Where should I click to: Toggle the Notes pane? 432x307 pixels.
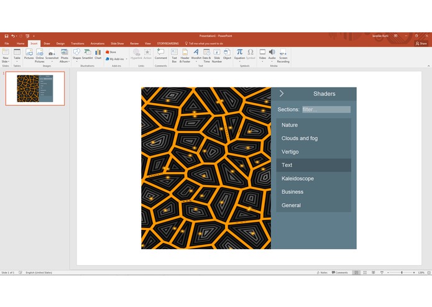(x=322, y=273)
